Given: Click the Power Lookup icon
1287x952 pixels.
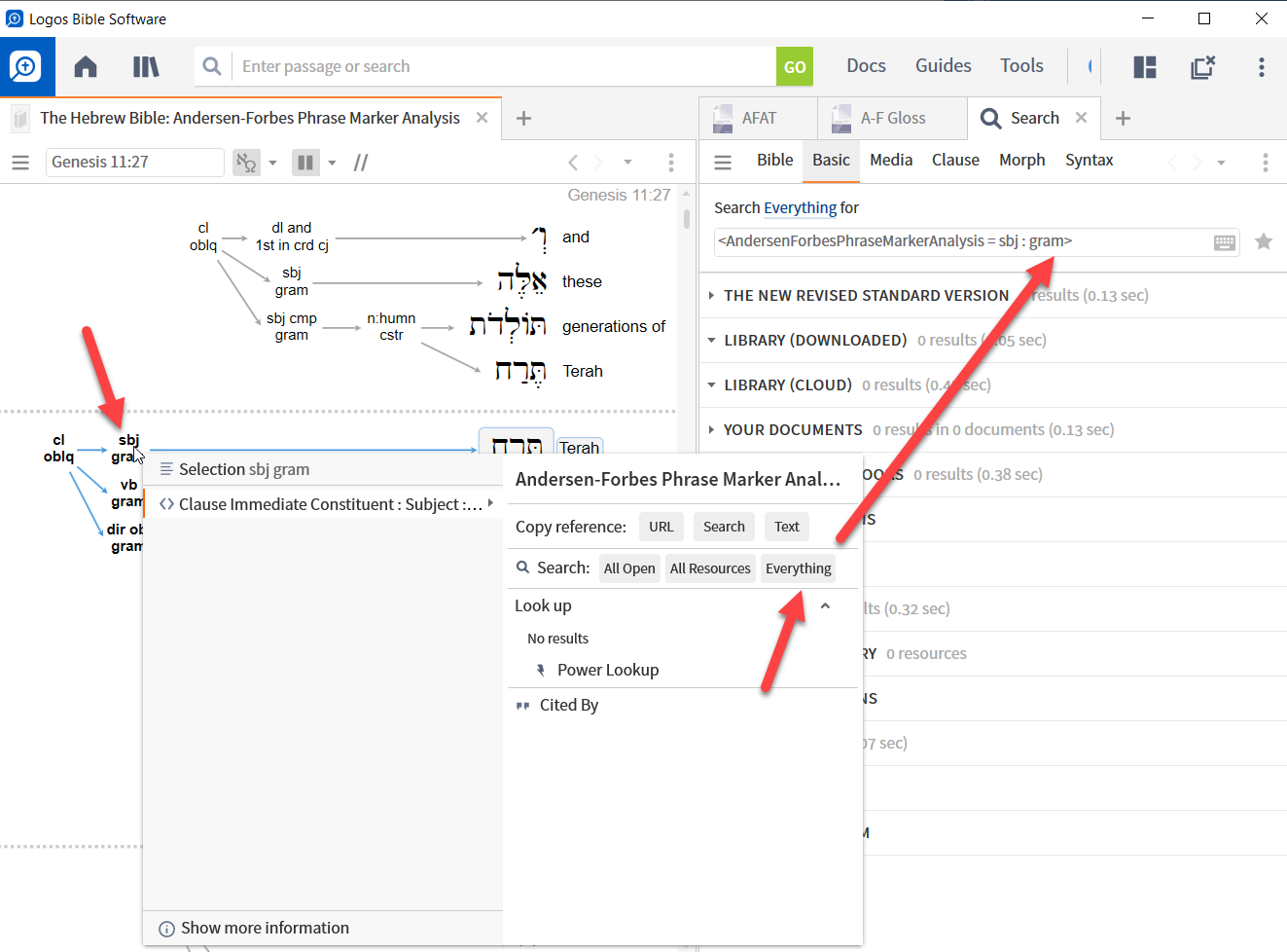Looking at the screenshot, I should pyautogui.click(x=541, y=670).
